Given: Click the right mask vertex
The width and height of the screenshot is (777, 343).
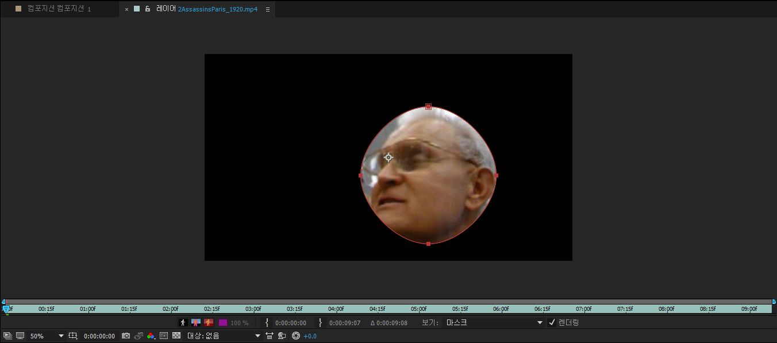Looking at the screenshot, I should point(496,175).
